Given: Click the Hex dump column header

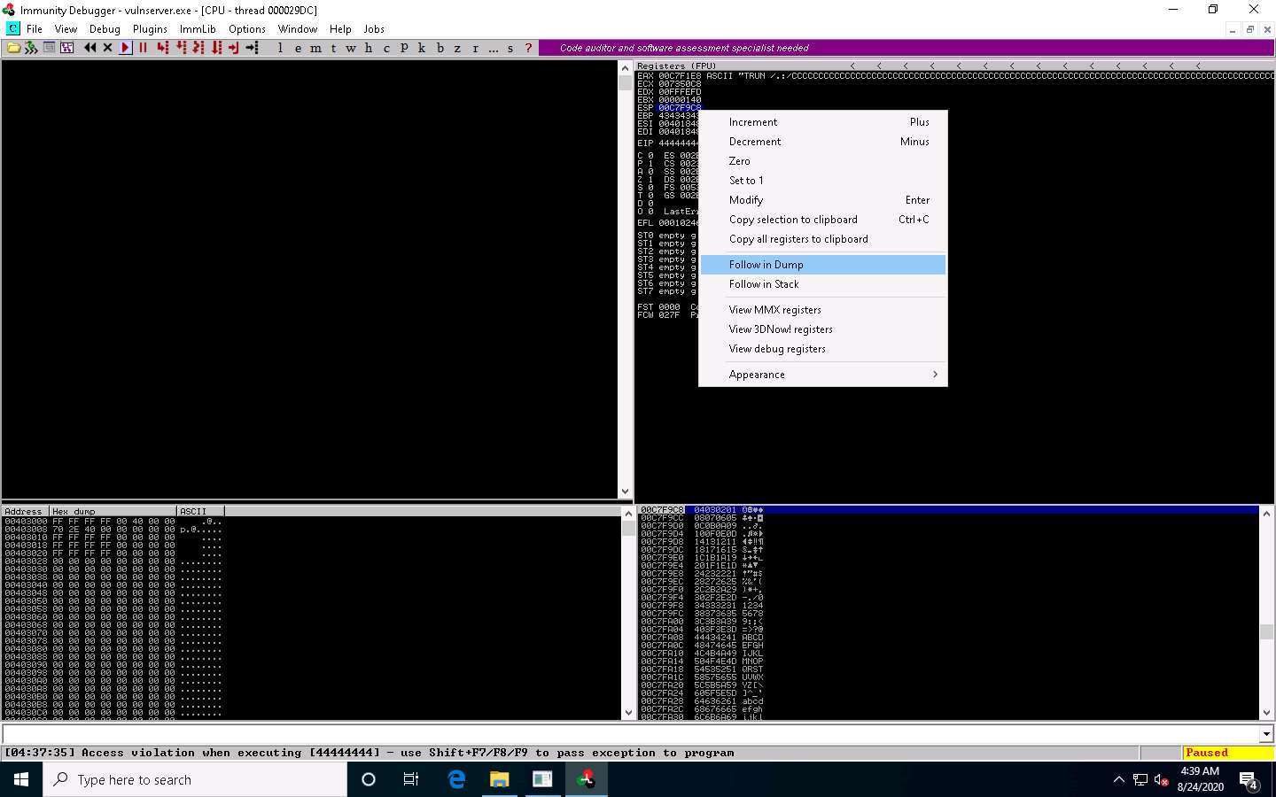Looking at the screenshot, I should (x=113, y=511).
